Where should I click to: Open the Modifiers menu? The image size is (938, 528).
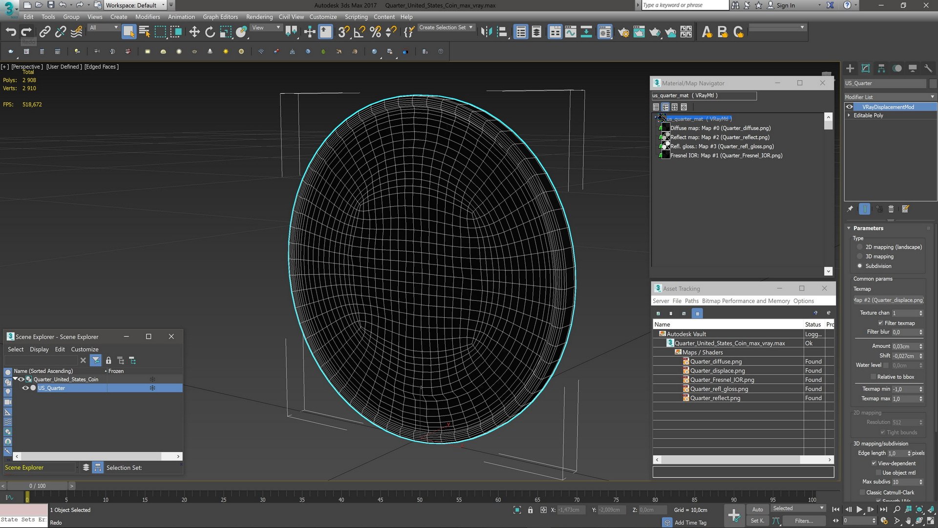pos(148,17)
